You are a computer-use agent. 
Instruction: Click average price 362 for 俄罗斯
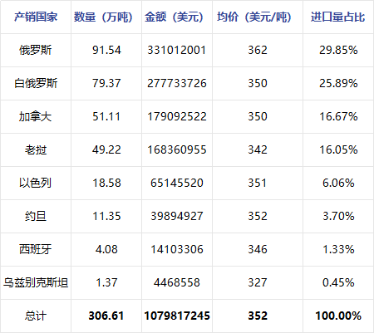[x=258, y=50]
